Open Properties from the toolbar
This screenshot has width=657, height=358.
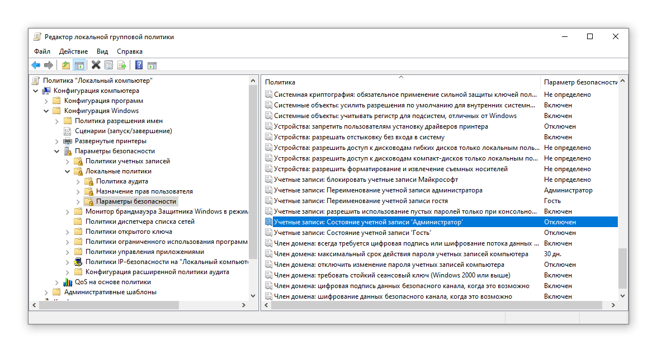(x=108, y=65)
